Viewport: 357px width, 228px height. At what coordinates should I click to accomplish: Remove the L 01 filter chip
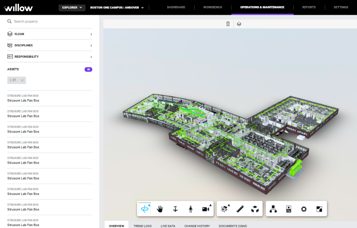pos(22,80)
